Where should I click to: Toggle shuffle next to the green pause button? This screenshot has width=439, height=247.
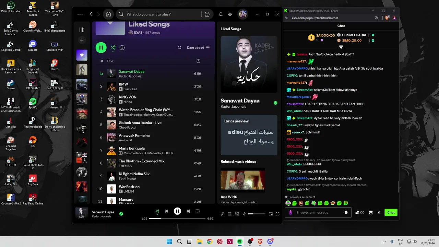pyautogui.click(x=113, y=48)
